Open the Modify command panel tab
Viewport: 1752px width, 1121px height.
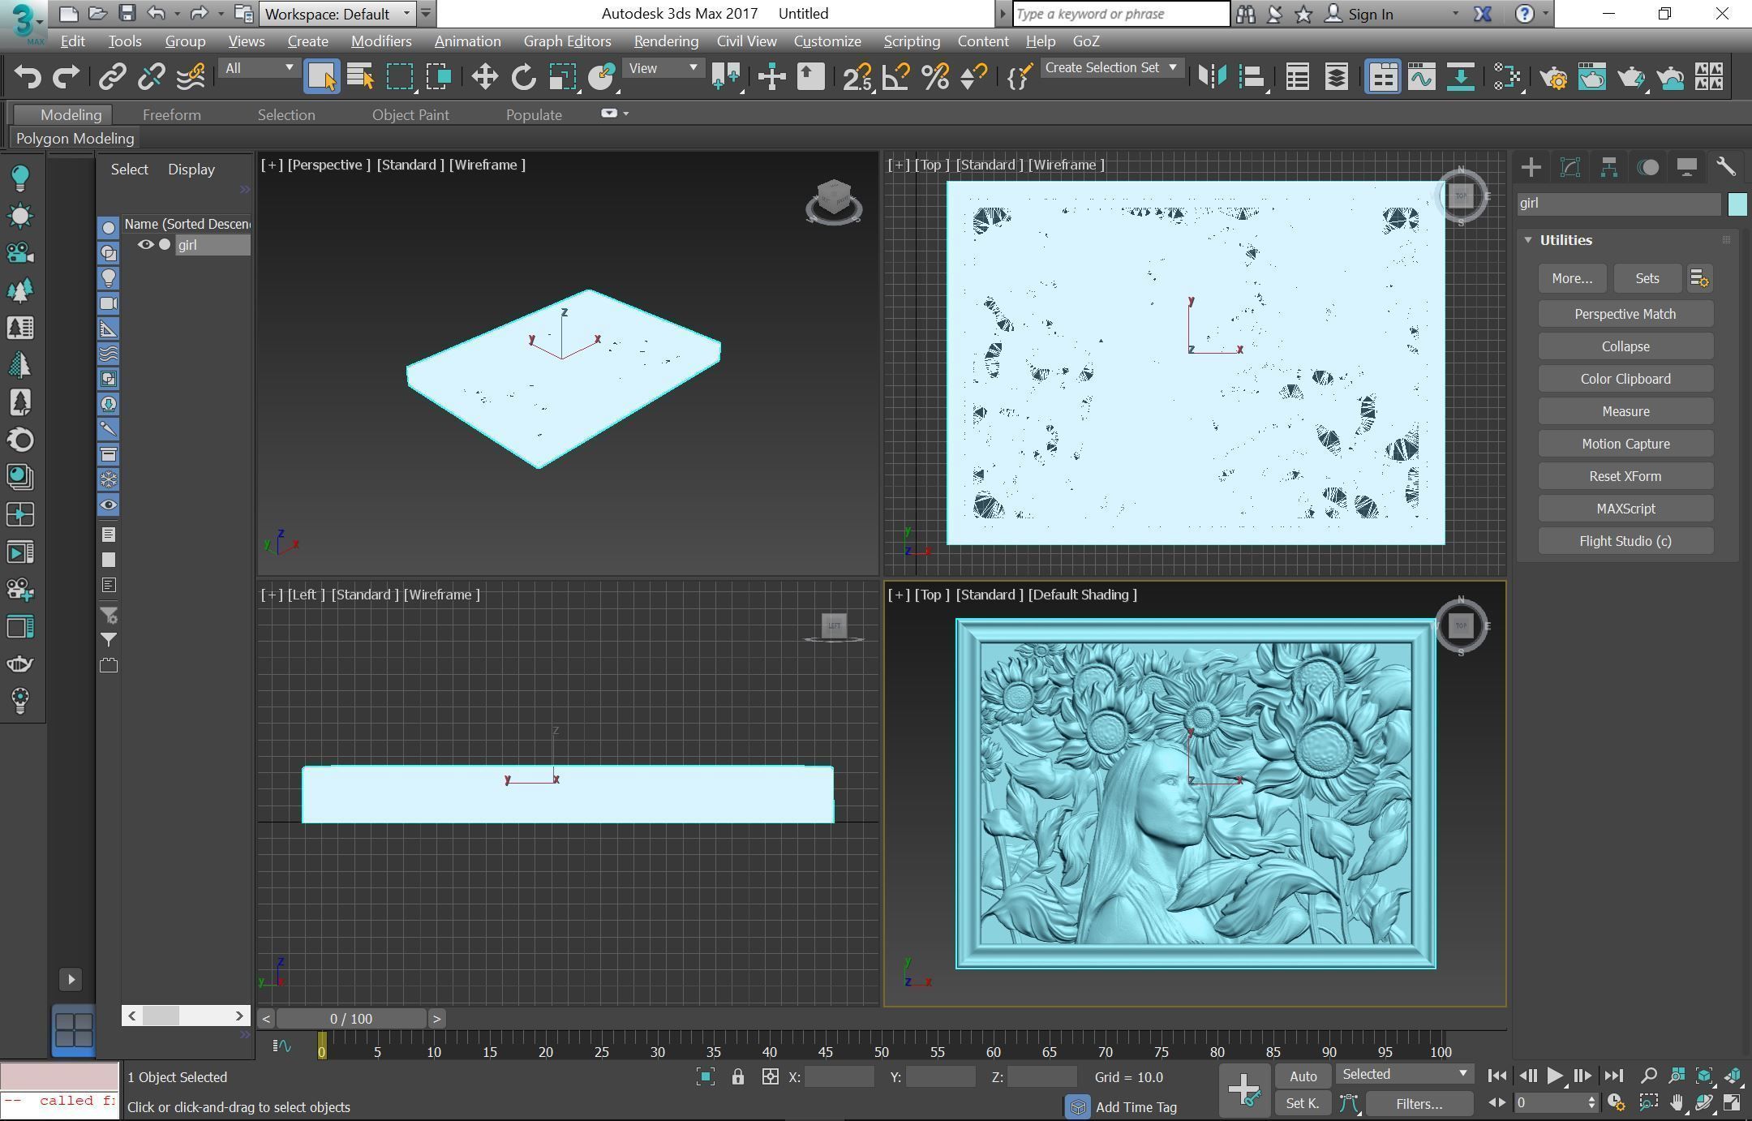[1569, 168]
